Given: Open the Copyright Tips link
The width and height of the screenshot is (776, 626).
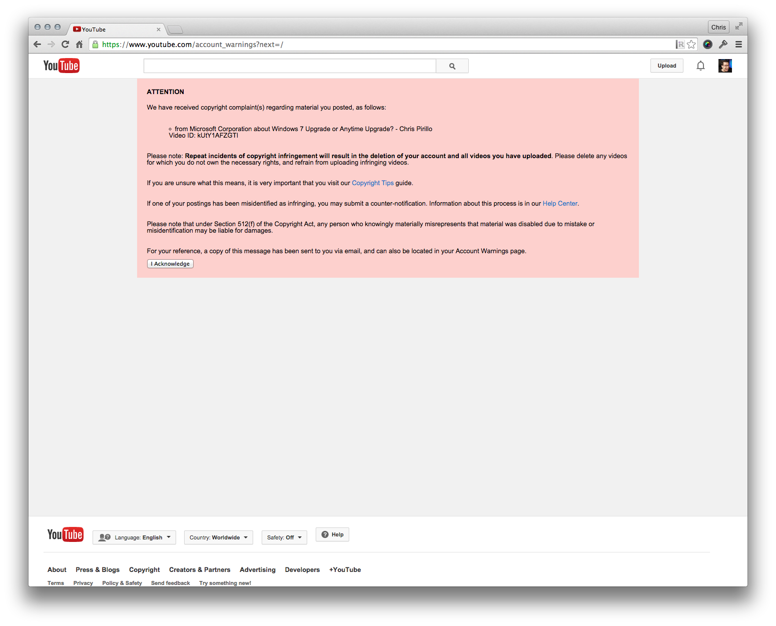Looking at the screenshot, I should pyautogui.click(x=373, y=183).
